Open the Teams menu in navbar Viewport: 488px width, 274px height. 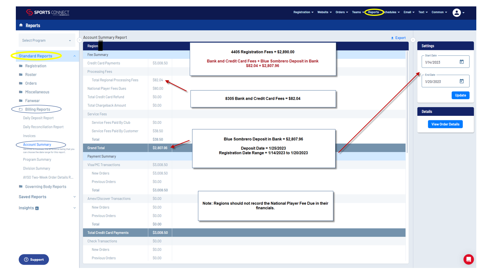358,12
